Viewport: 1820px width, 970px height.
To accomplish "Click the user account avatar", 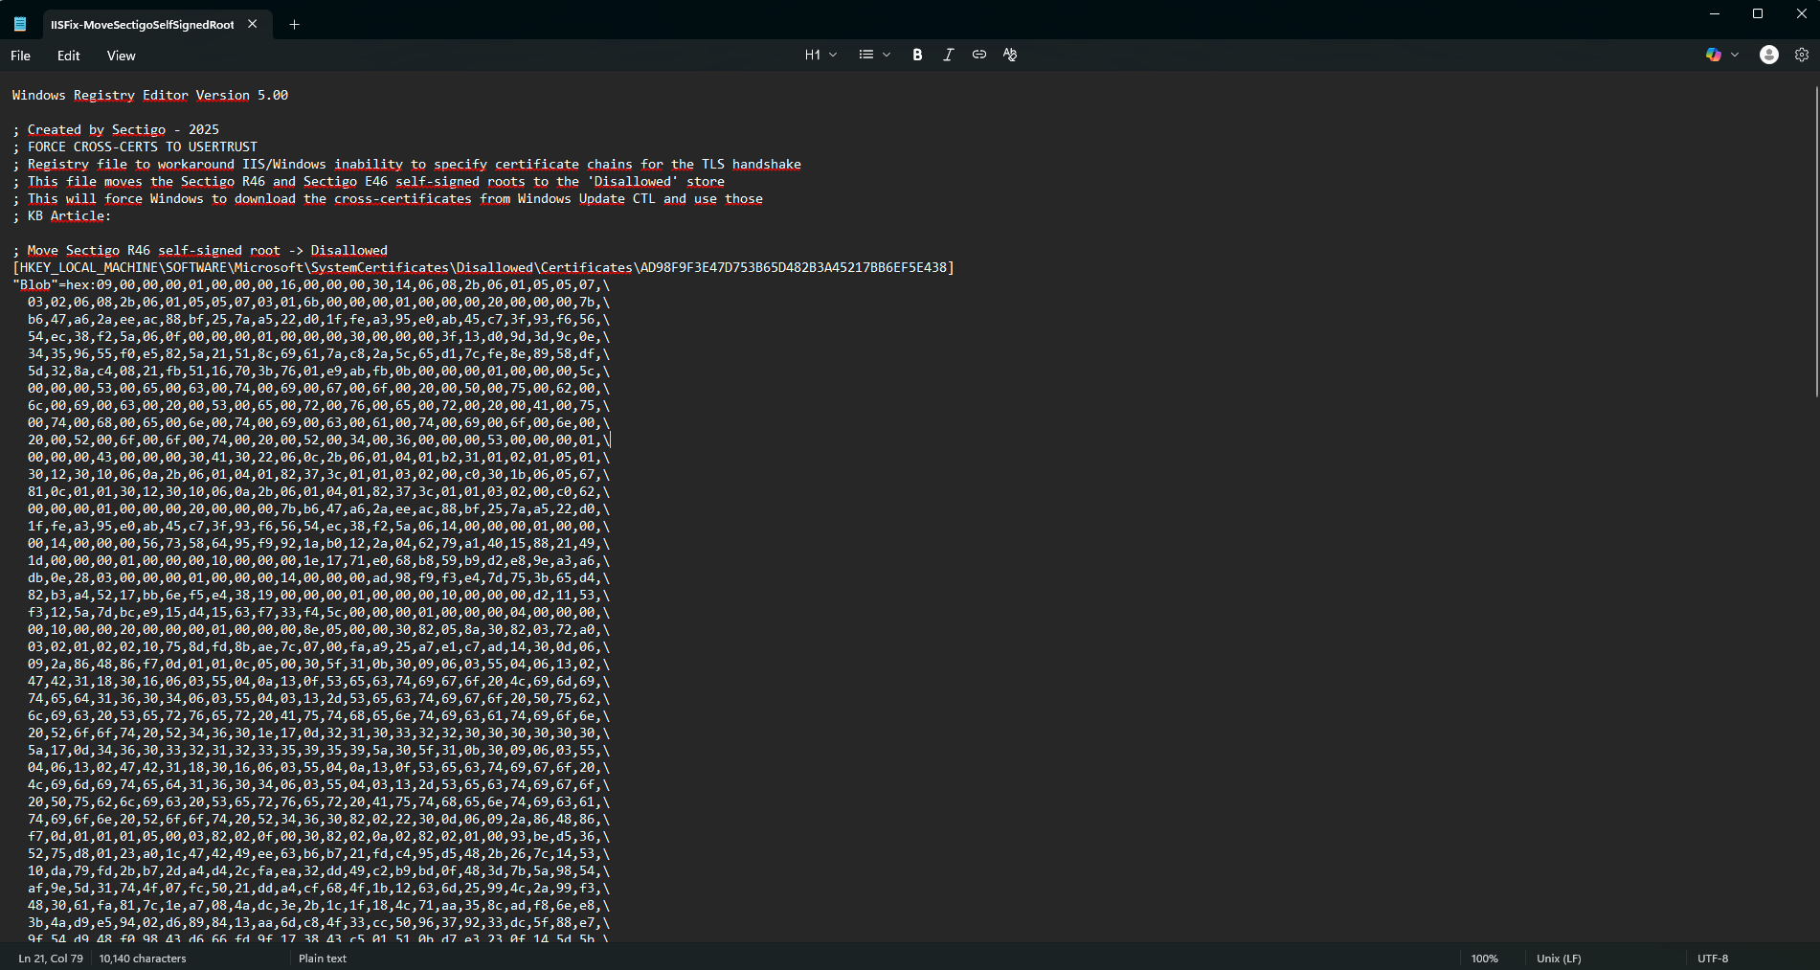I will click(1768, 55).
